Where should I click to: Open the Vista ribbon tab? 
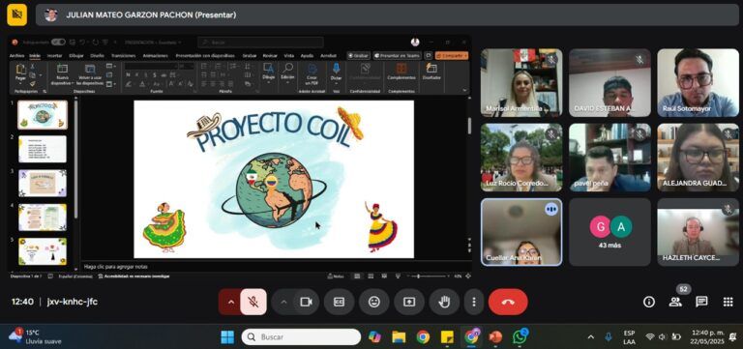pyautogui.click(x=289, y=56)
